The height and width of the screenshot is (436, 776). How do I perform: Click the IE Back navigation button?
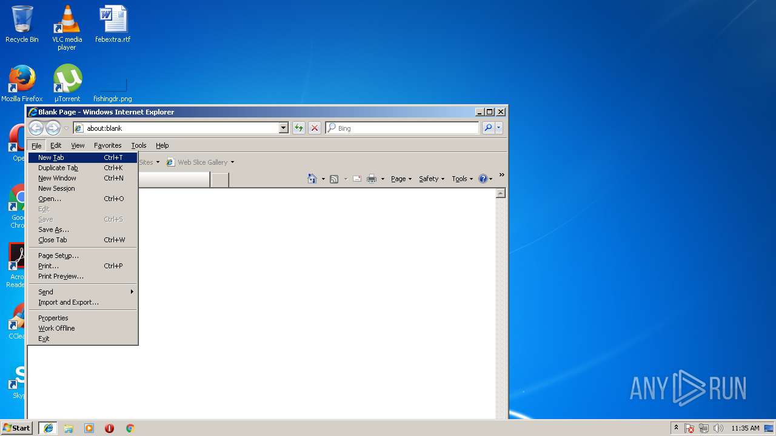pos(36,128)
